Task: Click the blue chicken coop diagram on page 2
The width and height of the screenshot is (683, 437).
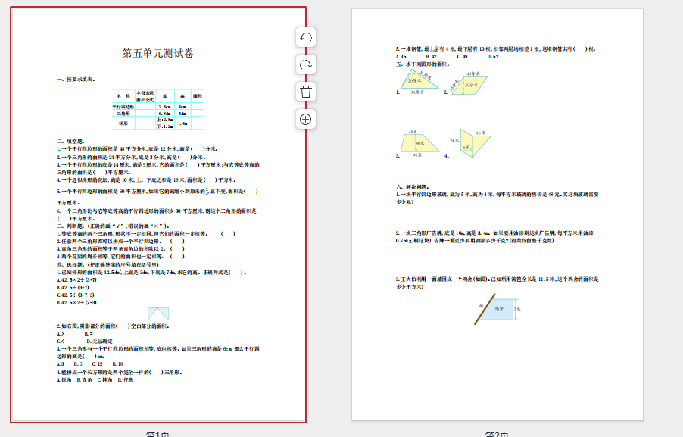Action: coord(496,308)
